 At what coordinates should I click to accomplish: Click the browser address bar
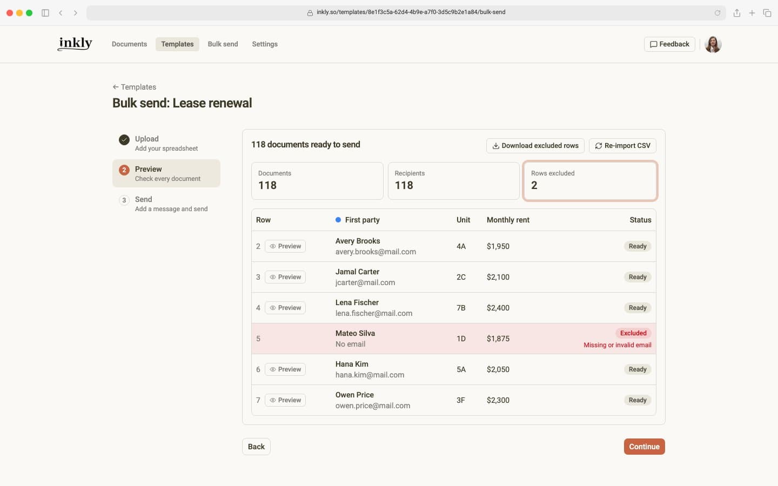coord(406,13)
